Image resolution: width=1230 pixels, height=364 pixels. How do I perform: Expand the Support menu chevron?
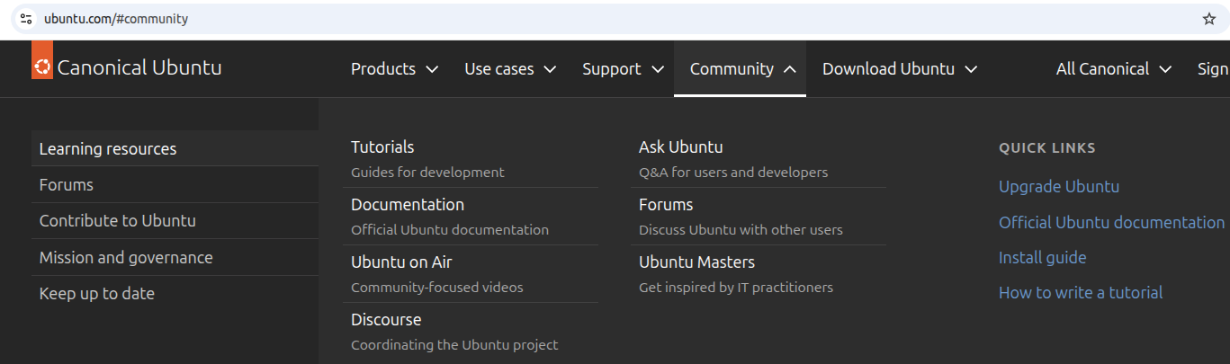tap(658, 69)
